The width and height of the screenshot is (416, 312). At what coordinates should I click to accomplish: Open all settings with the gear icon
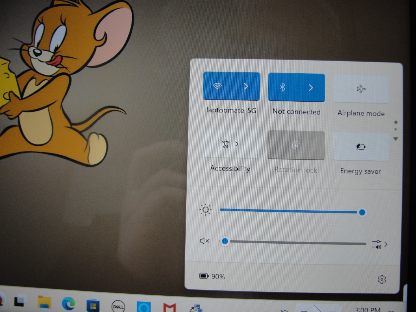[x=382, y=279]
